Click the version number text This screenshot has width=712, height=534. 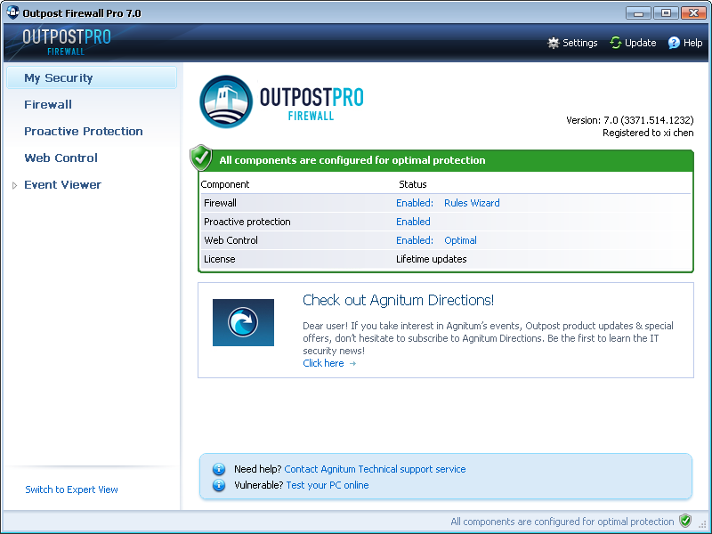click(630, 120)
